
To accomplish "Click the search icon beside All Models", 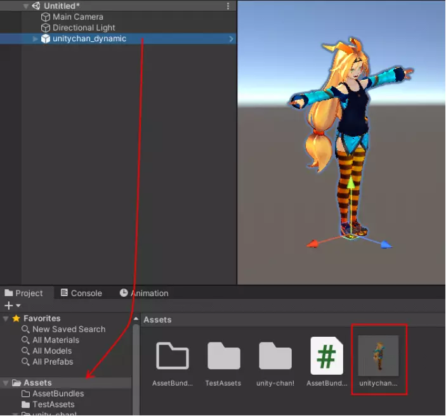I will click(25, 351).
